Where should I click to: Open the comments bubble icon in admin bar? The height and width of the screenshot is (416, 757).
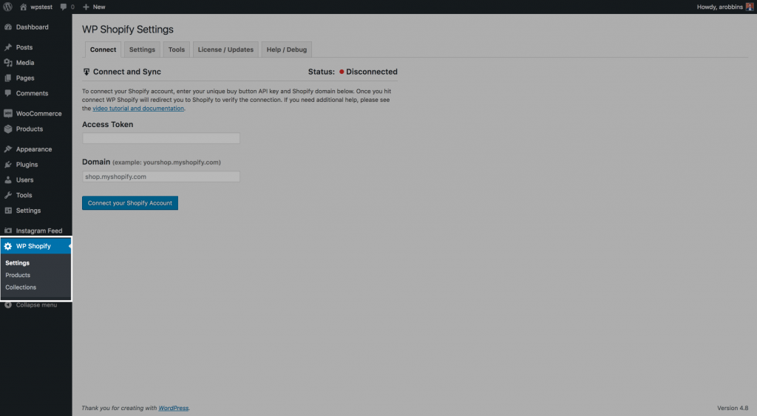(64, 7)
